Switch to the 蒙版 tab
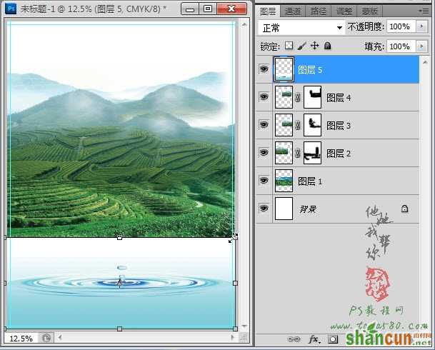Viewport: 435px width, 350px height. point(369,11)
